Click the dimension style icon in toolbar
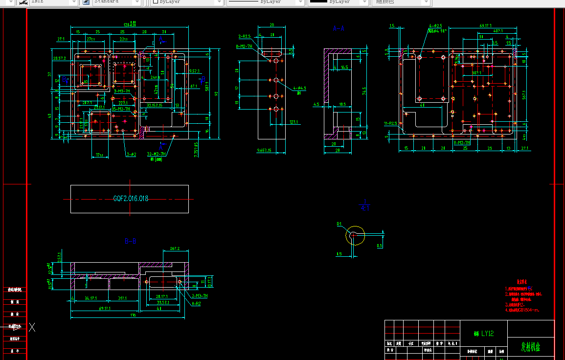 tap(23, 2)
